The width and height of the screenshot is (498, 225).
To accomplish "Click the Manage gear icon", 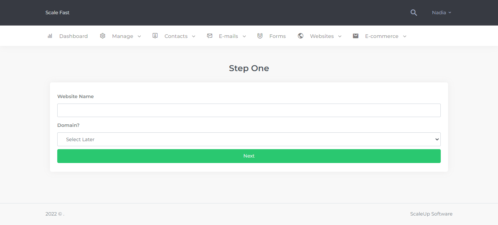I will (x=103, y=36).
